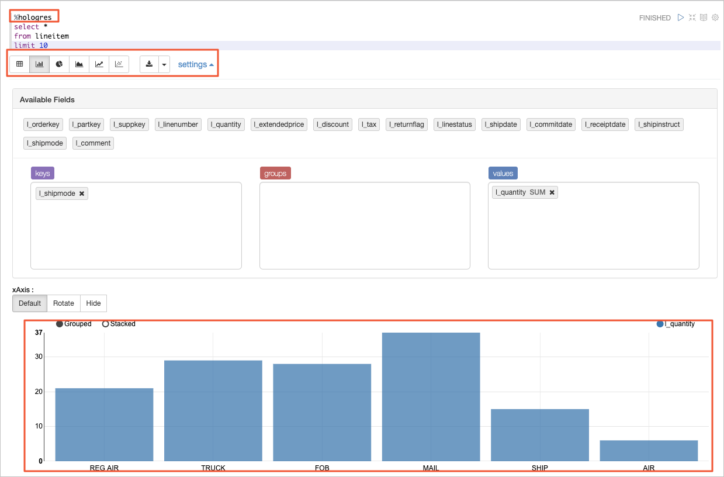724x477 pixels.
Task: Switch to table view icon
Action: (20, 64)
